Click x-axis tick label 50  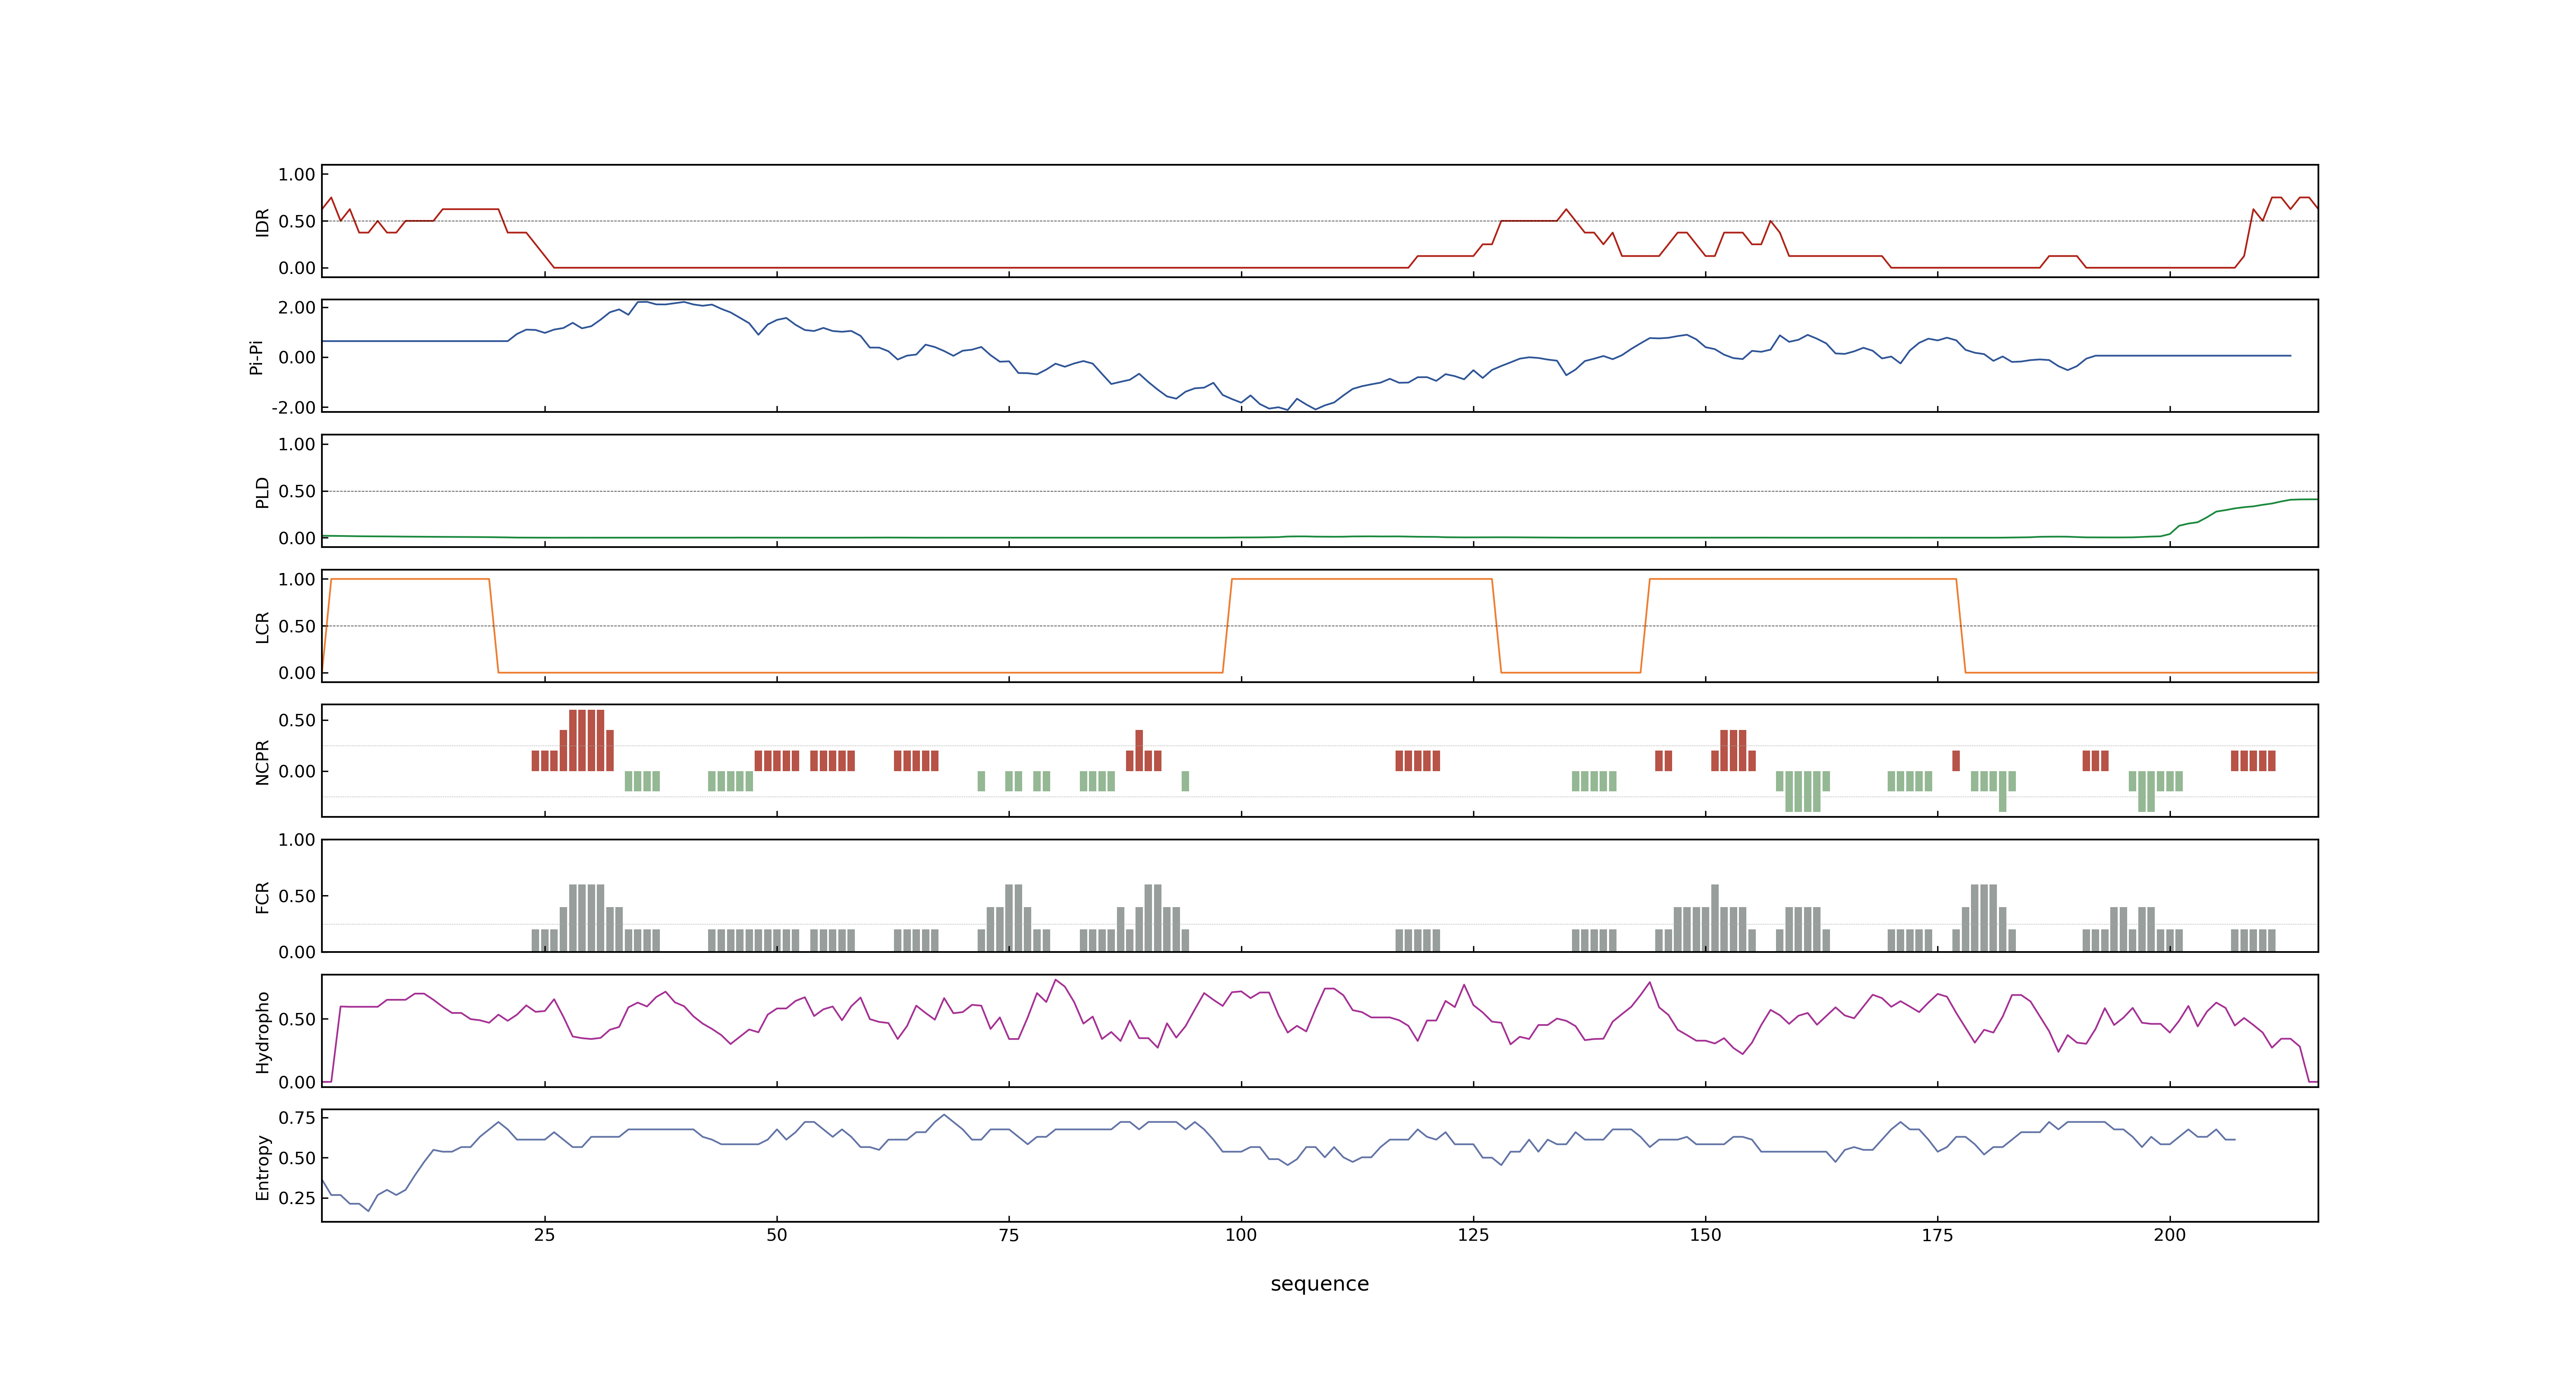click(776, 1235)
